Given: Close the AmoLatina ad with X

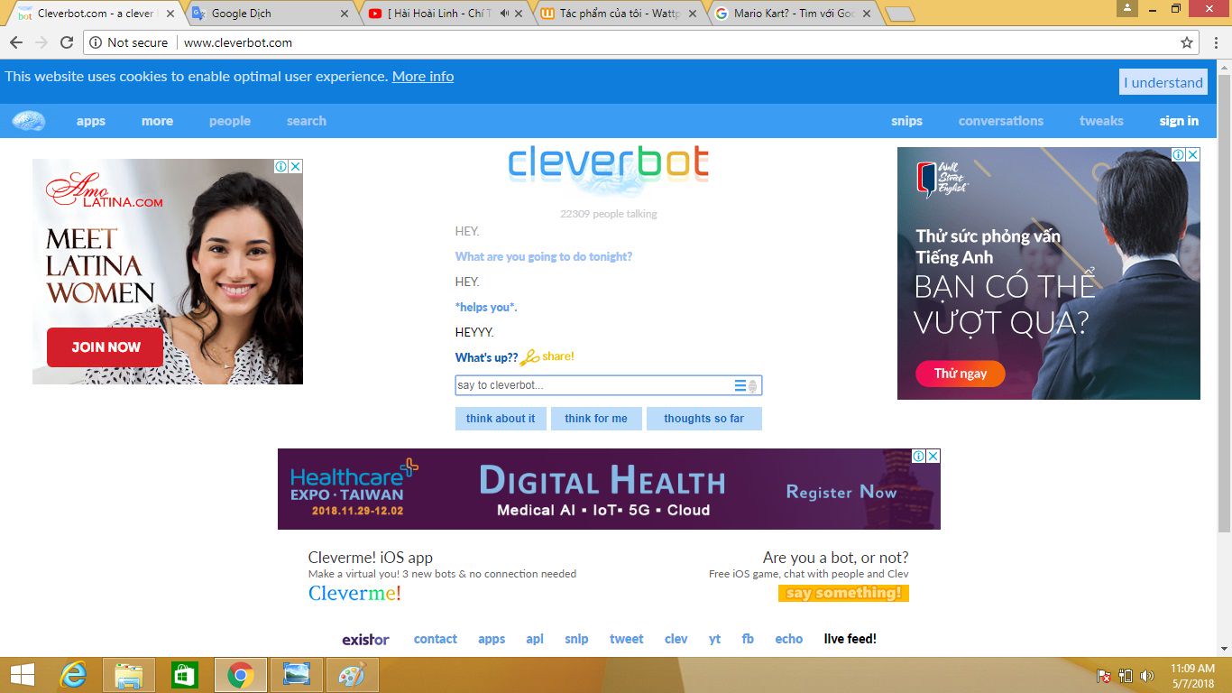Looking at the screenshot, I should (x=296, y=166).
